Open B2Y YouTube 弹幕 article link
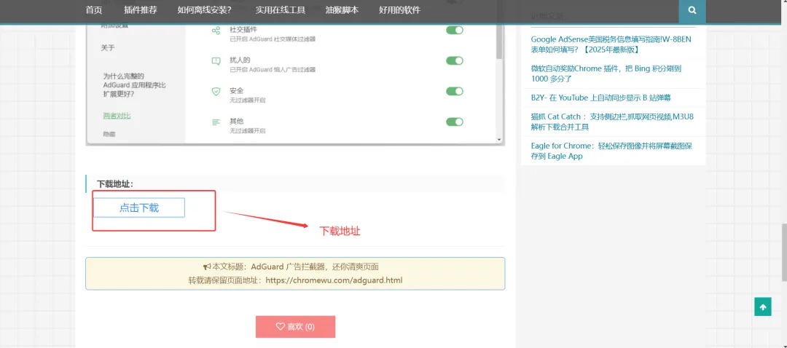This screenshot has width=787, height=348. pos(600,98)
